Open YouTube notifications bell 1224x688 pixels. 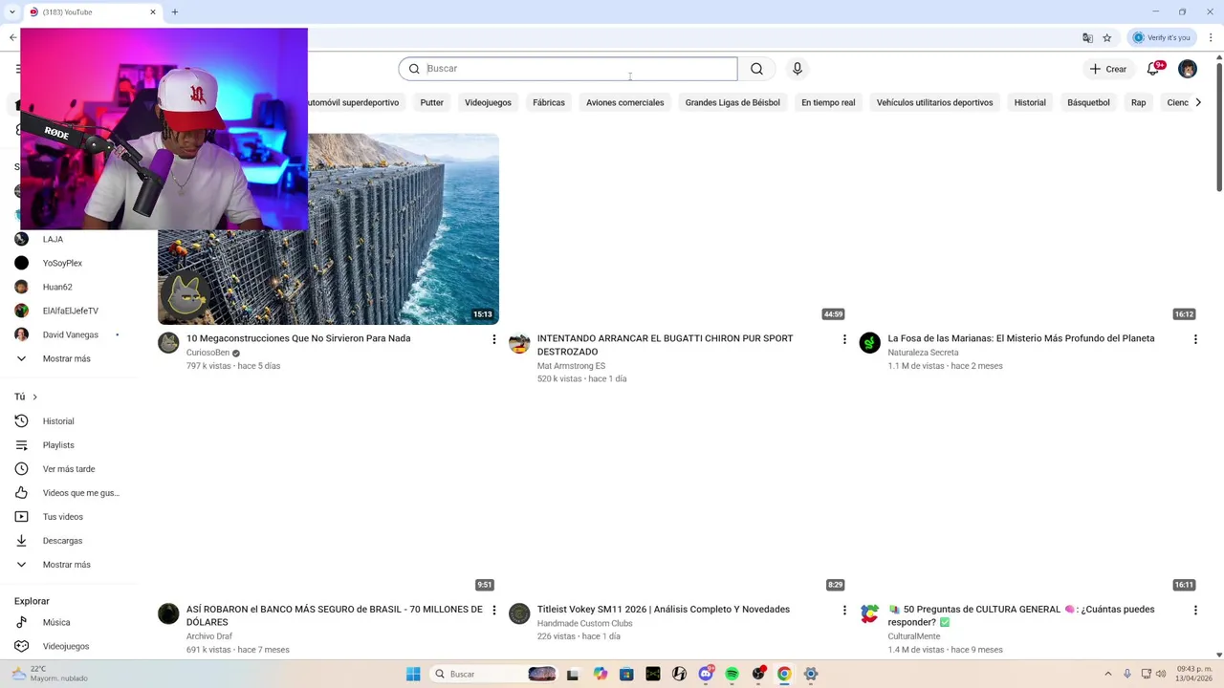tap(1153, 69)
